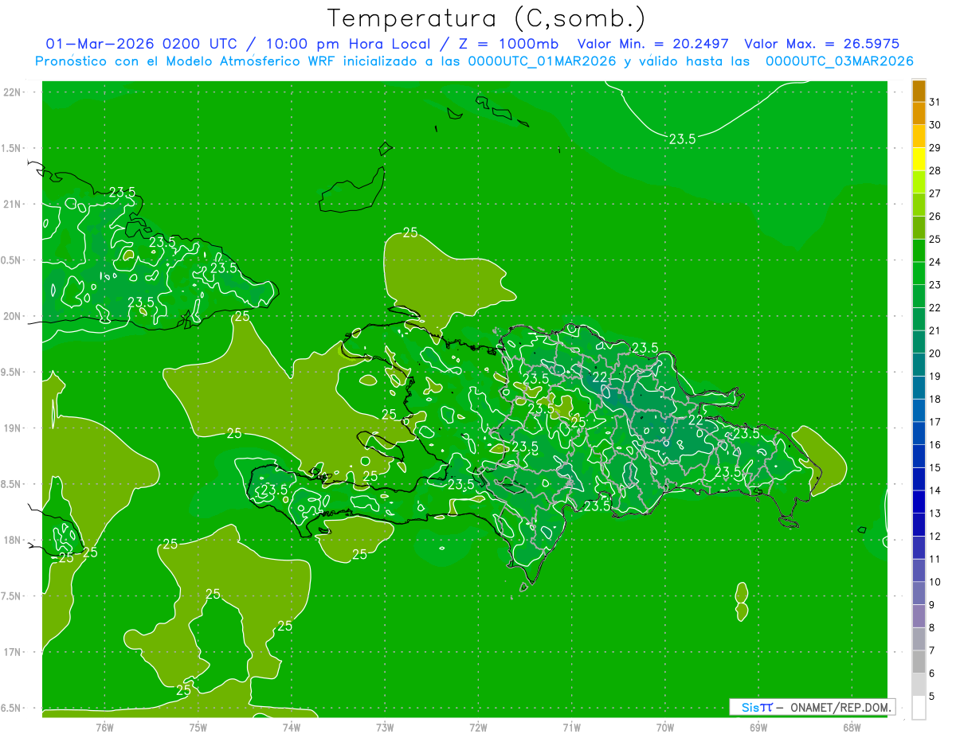Click the olive-green swatch between 25 and 26
This screenshot has width=956, height=738.
[x=919, y=228]
